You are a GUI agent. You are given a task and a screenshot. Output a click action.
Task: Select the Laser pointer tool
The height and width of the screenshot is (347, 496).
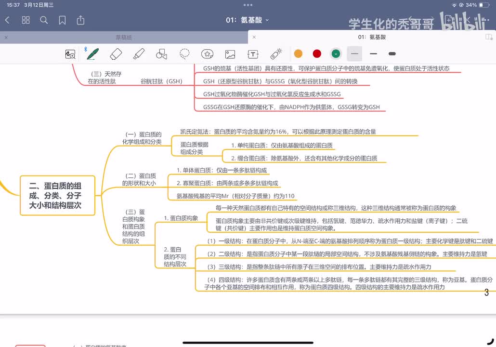tap(276, 53)
